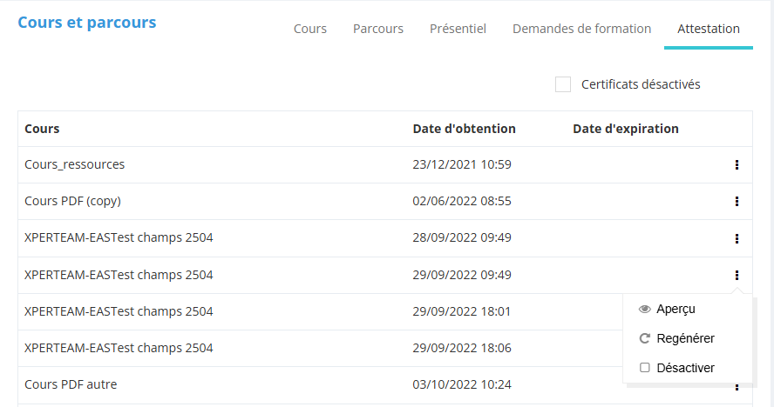Click the Cours et parcours page title
The image size is (774, 407).
(x=87, y=23)
